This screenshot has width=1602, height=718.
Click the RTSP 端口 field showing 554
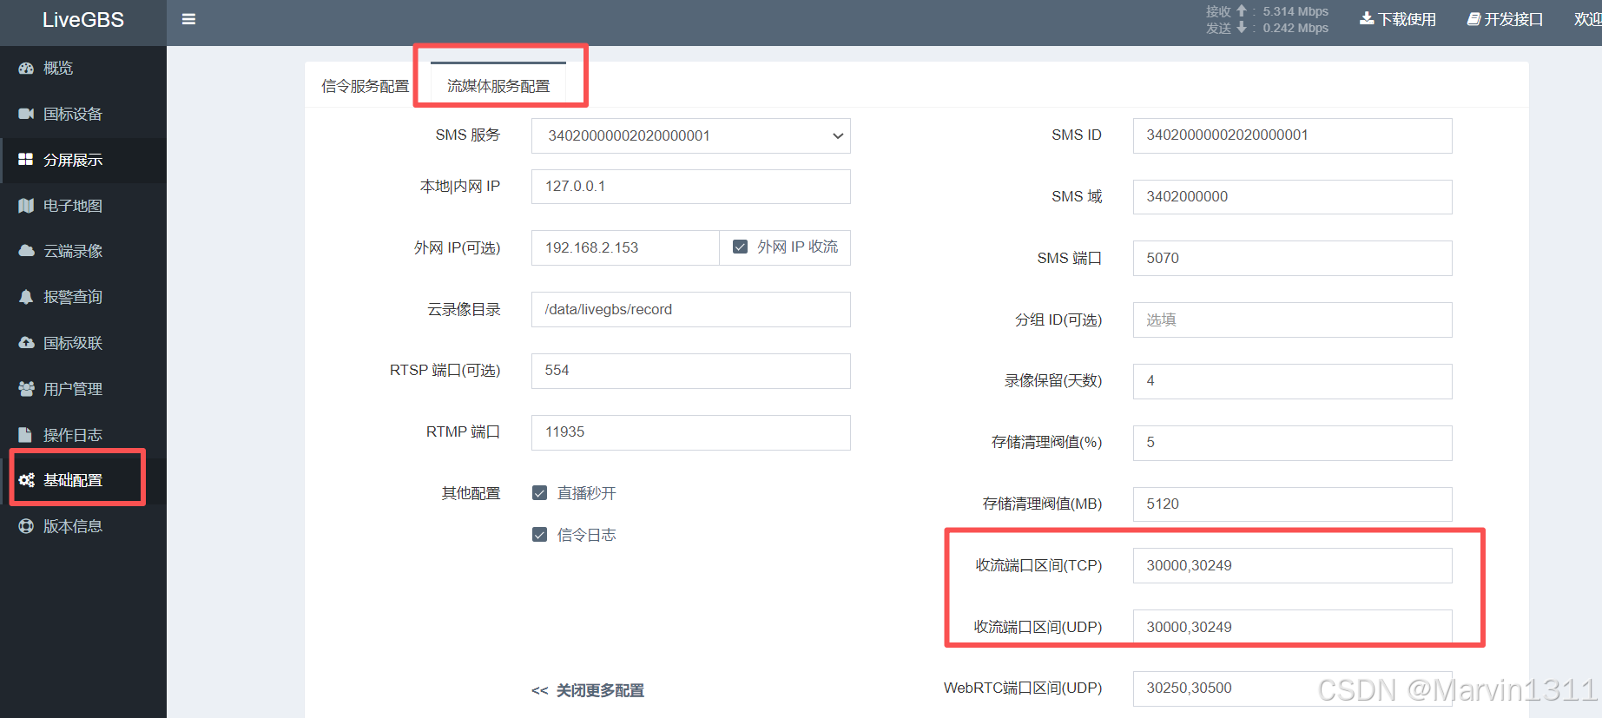click(x=690, y=371)
